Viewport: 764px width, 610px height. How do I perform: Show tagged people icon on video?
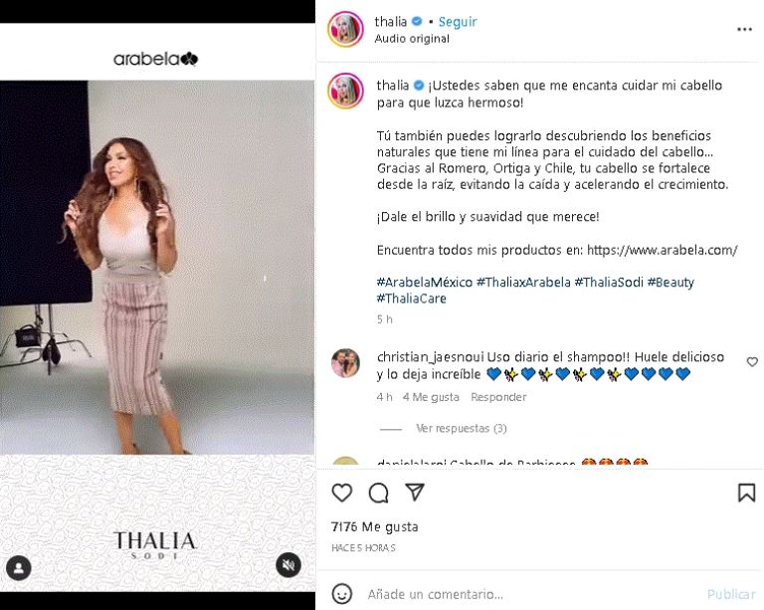(x=19, y=568)
